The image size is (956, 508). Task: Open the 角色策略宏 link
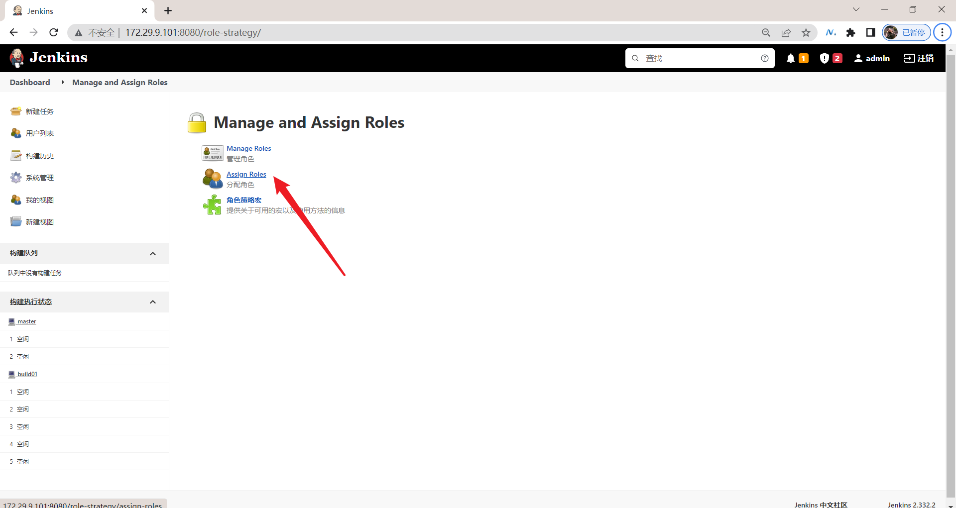point(244,200)
